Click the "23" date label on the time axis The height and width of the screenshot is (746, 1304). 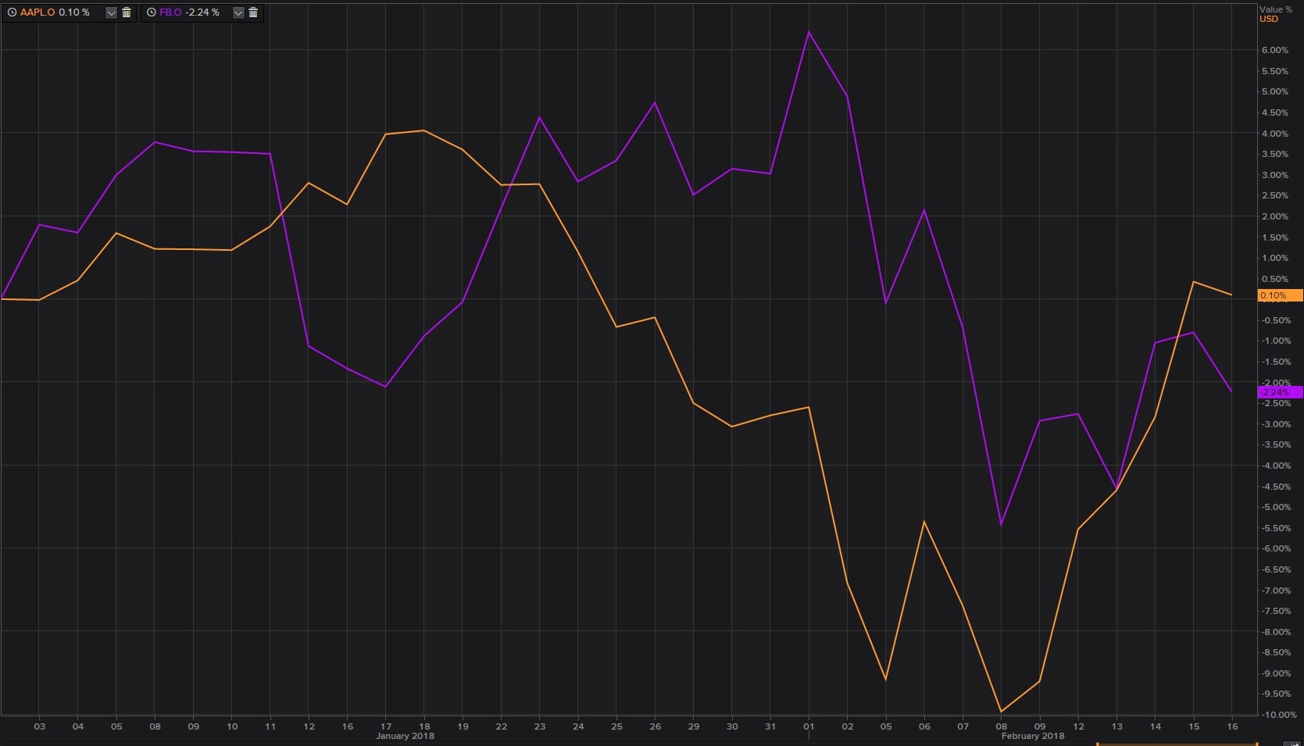[540, 726]
